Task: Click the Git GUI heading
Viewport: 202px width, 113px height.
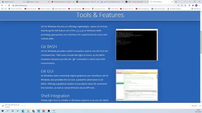Action: click(47, 71)
